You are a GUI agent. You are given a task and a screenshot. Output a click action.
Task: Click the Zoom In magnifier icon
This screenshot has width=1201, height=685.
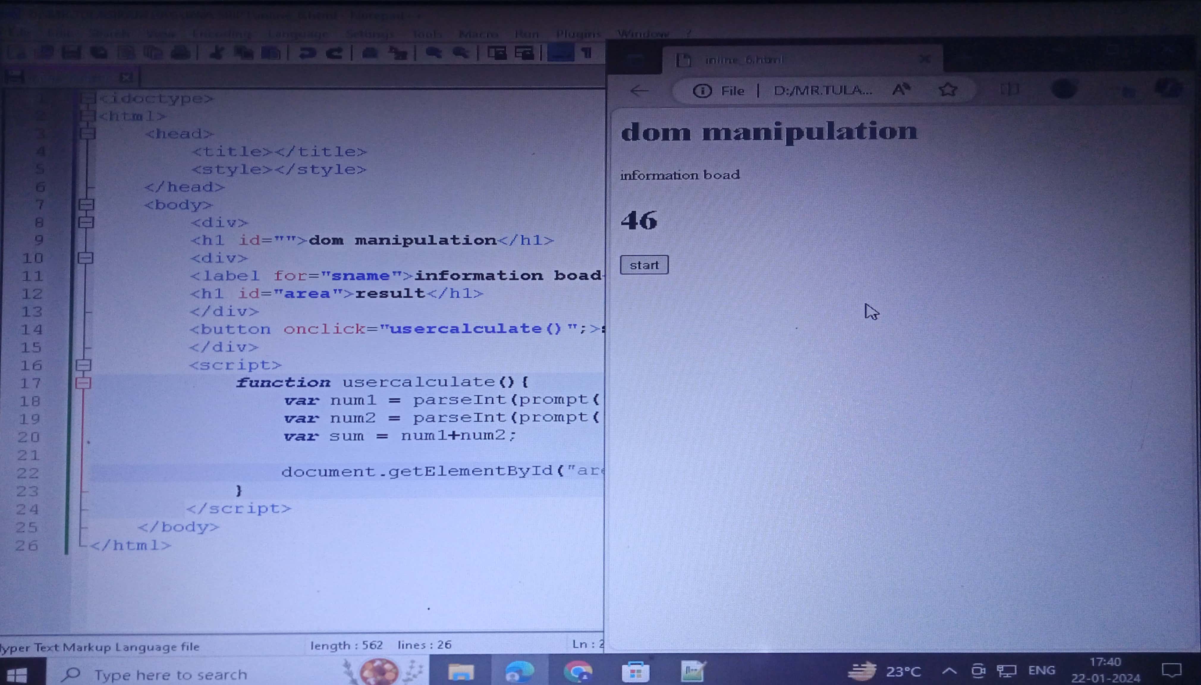(433, 53)
